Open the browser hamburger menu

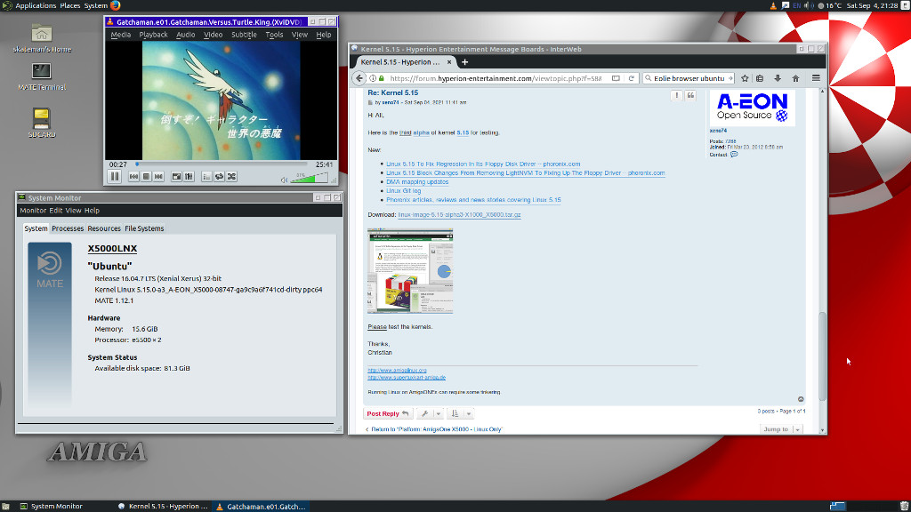[x=816, y=78]
